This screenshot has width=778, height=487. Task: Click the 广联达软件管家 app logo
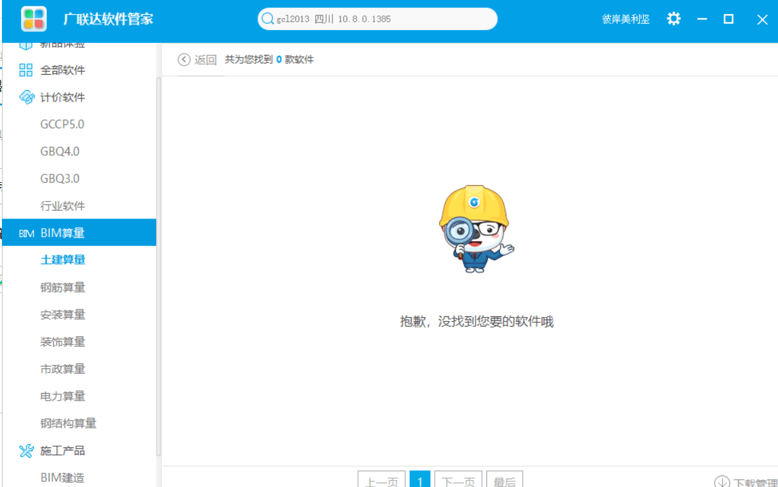tap(34, 19)
